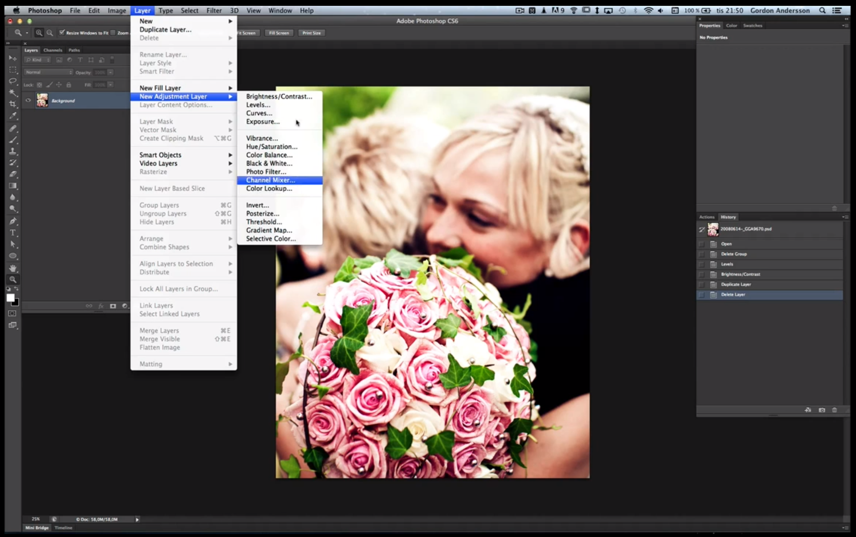This screenshot has height=537, width=856.
Task: Select the Pen tool
Action: [13, 221]
